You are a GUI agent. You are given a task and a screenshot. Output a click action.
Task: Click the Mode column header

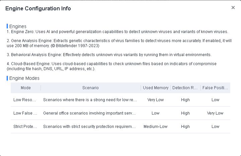click(26, 88)
